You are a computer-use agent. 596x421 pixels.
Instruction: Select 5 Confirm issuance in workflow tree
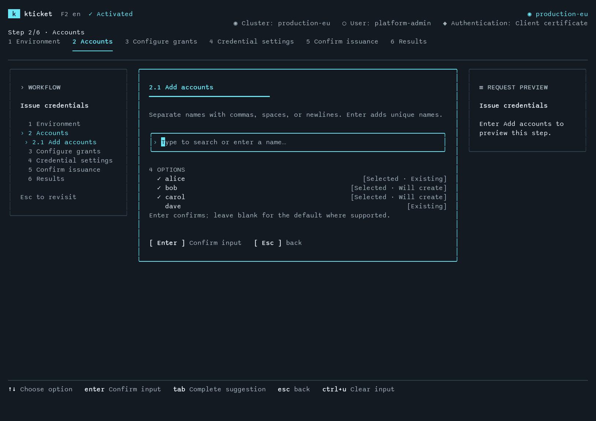(64, 169)
